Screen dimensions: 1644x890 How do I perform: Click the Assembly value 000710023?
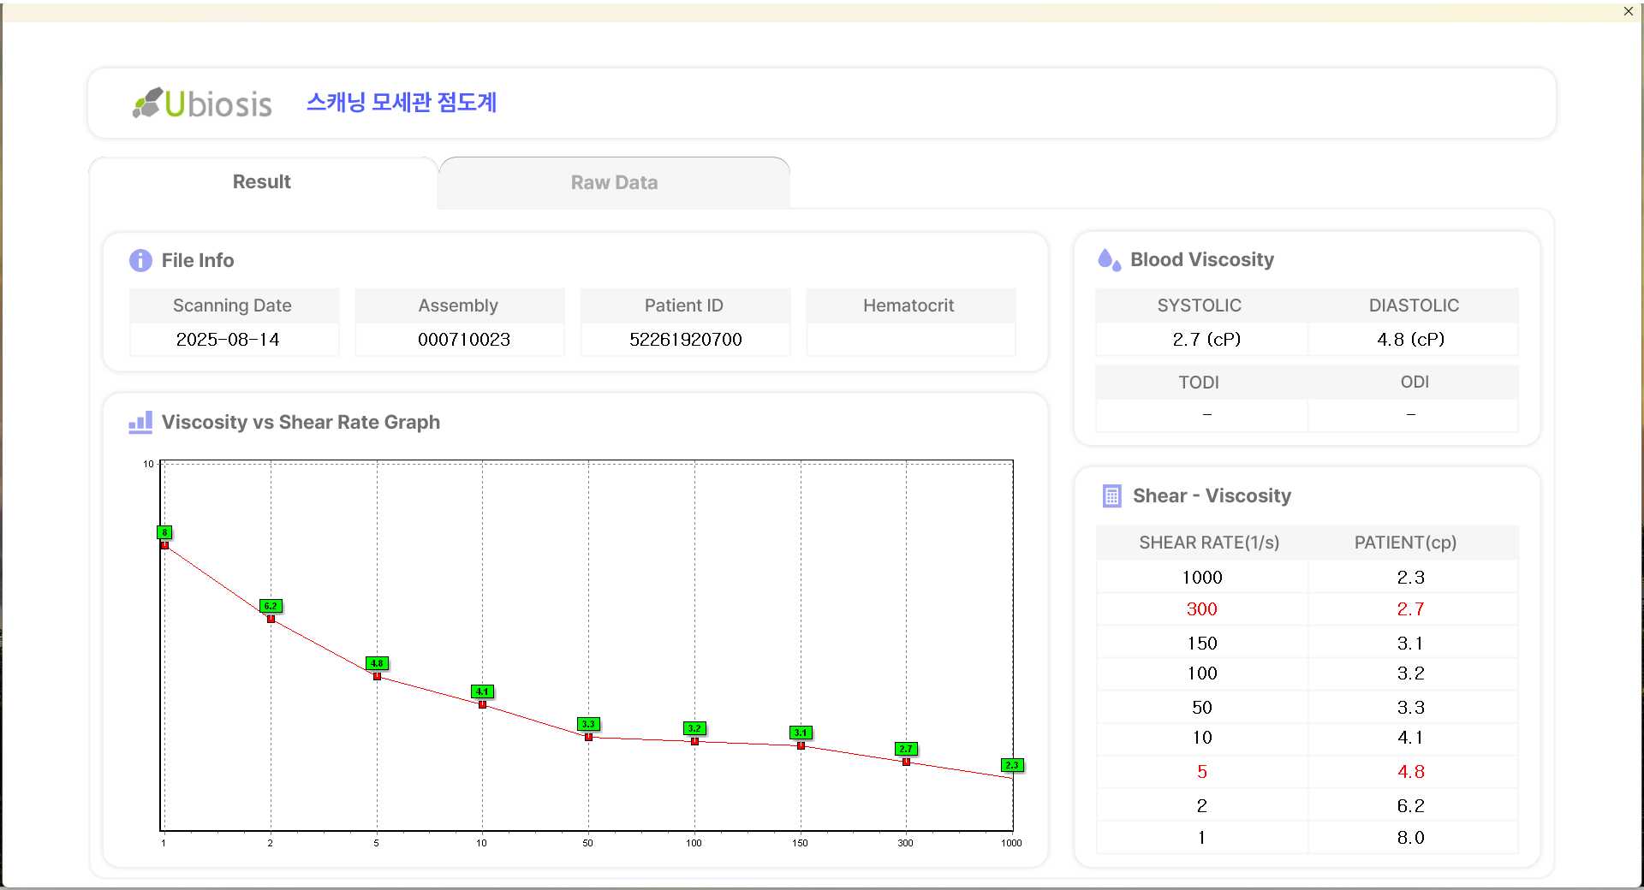pos(463,340)
